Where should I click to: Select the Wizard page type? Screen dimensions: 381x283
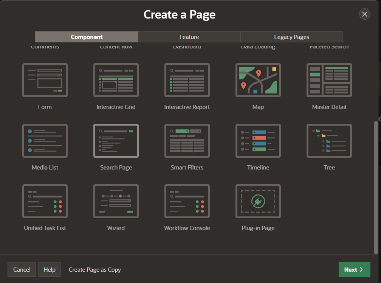116,201
